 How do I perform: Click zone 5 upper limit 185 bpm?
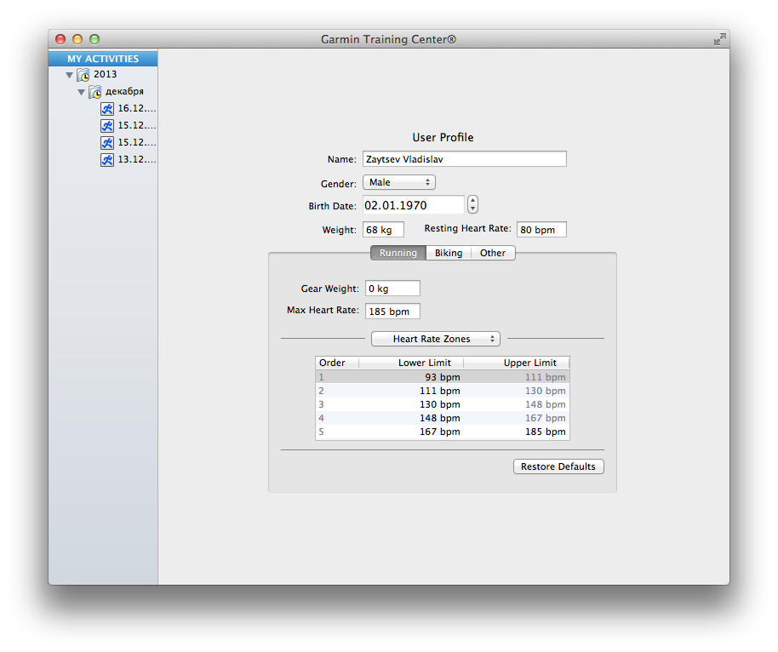546,432
